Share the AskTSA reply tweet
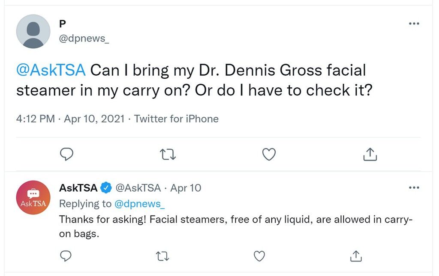The width and height of the screenshot is (439, 276). 356,256
